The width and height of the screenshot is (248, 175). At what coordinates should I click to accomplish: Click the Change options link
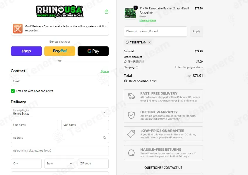(148, 20)
